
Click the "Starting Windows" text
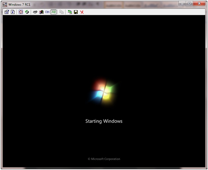[104, 121]
